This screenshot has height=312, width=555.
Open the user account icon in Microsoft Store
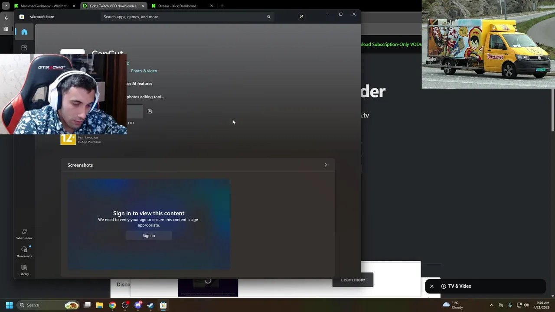point(301,16)
